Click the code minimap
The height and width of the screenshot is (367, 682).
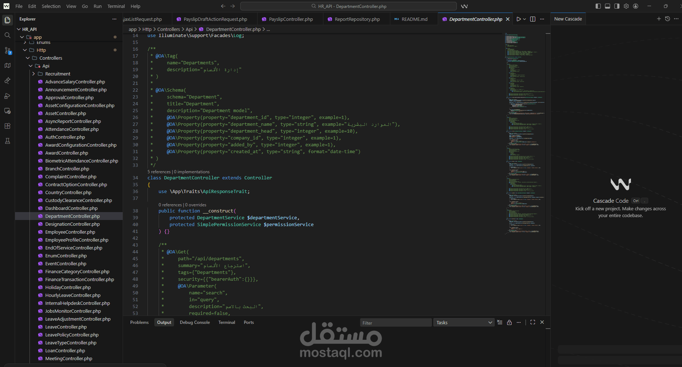click(524, 133)
